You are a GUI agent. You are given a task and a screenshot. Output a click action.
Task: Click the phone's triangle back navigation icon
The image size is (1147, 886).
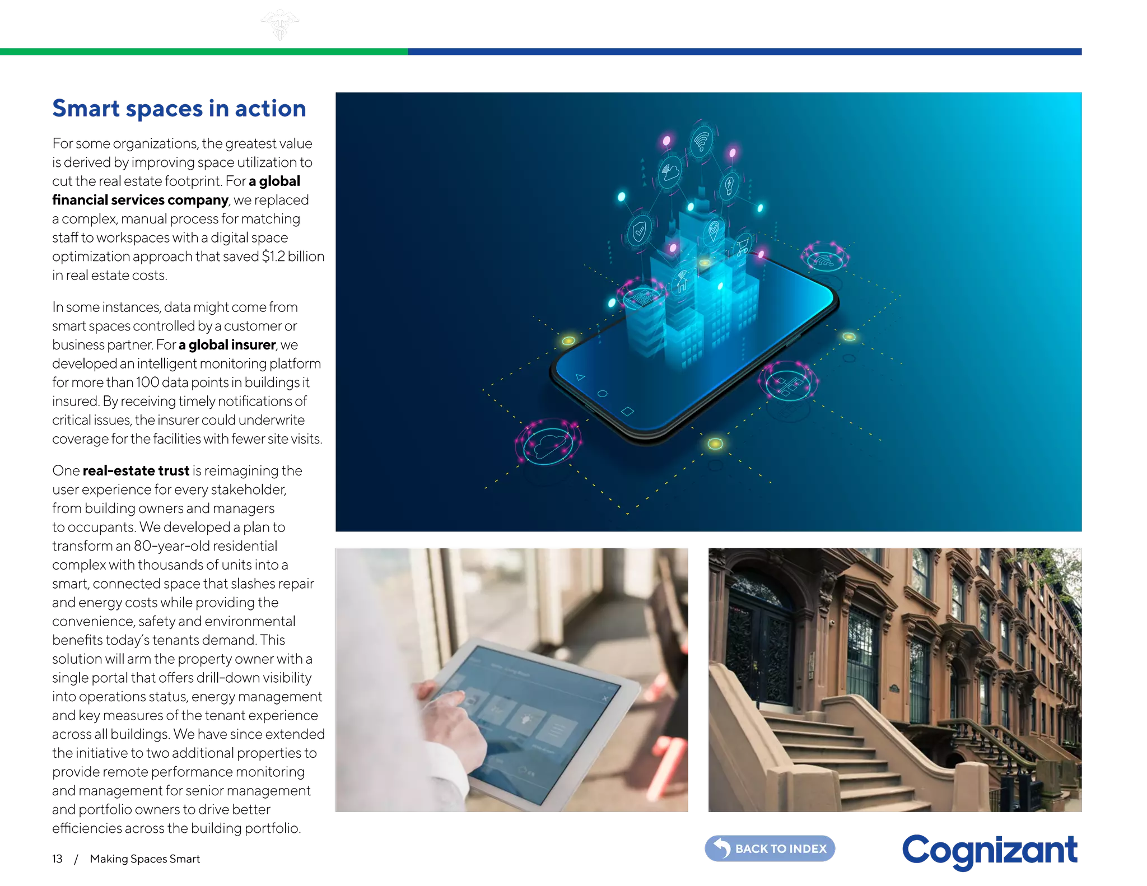pyautogui.click(x=580, y=377)
